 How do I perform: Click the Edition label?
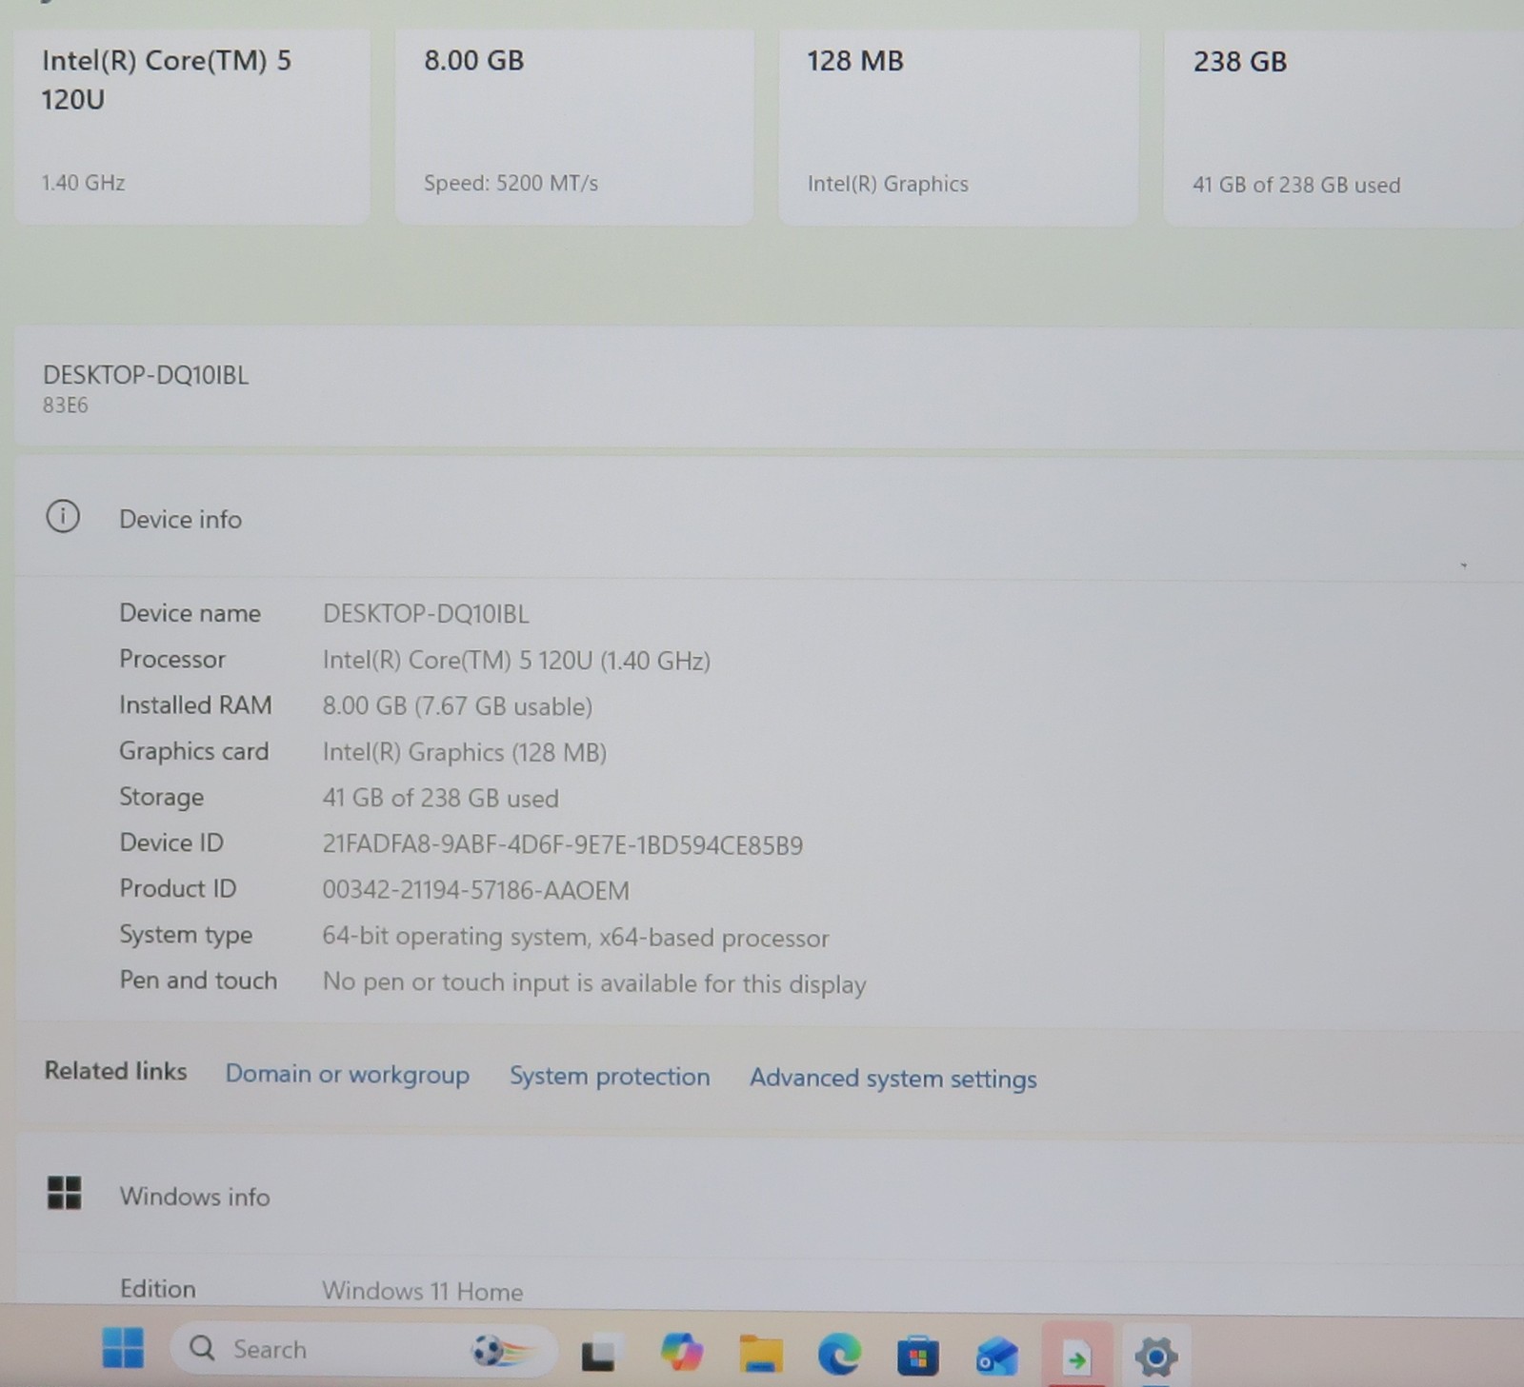(157, 1288)
